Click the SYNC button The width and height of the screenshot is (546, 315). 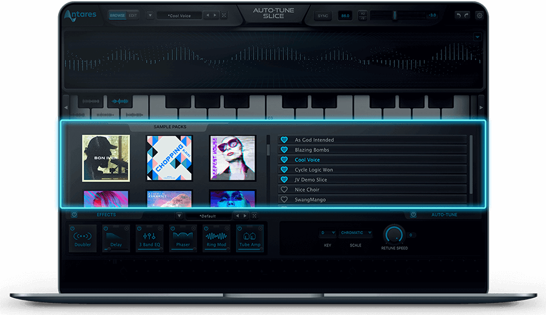point(323,16)
